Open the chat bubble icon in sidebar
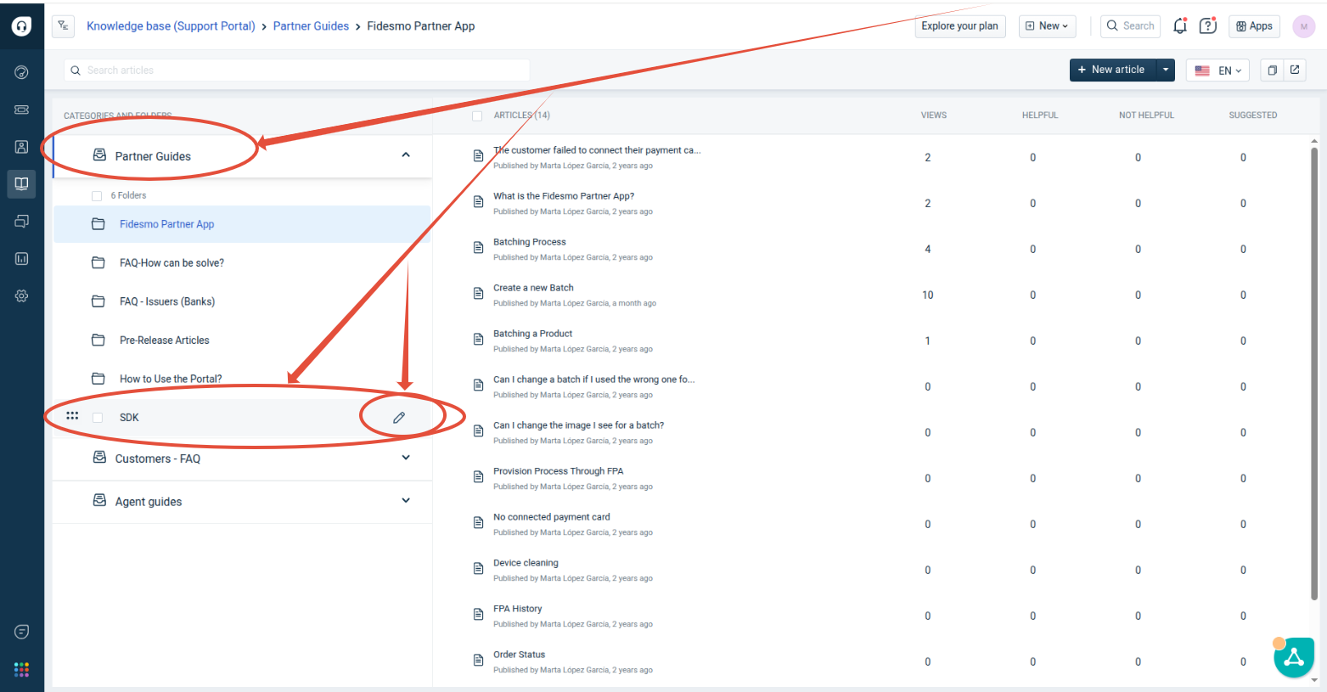Screen dimensions: 1327x692 [22, 632]
